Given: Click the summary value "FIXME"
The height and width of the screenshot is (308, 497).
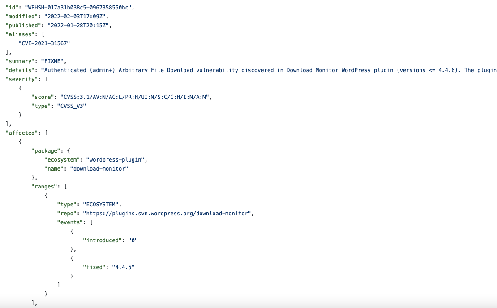Looking at the screenshot, I should pos(52,61).
